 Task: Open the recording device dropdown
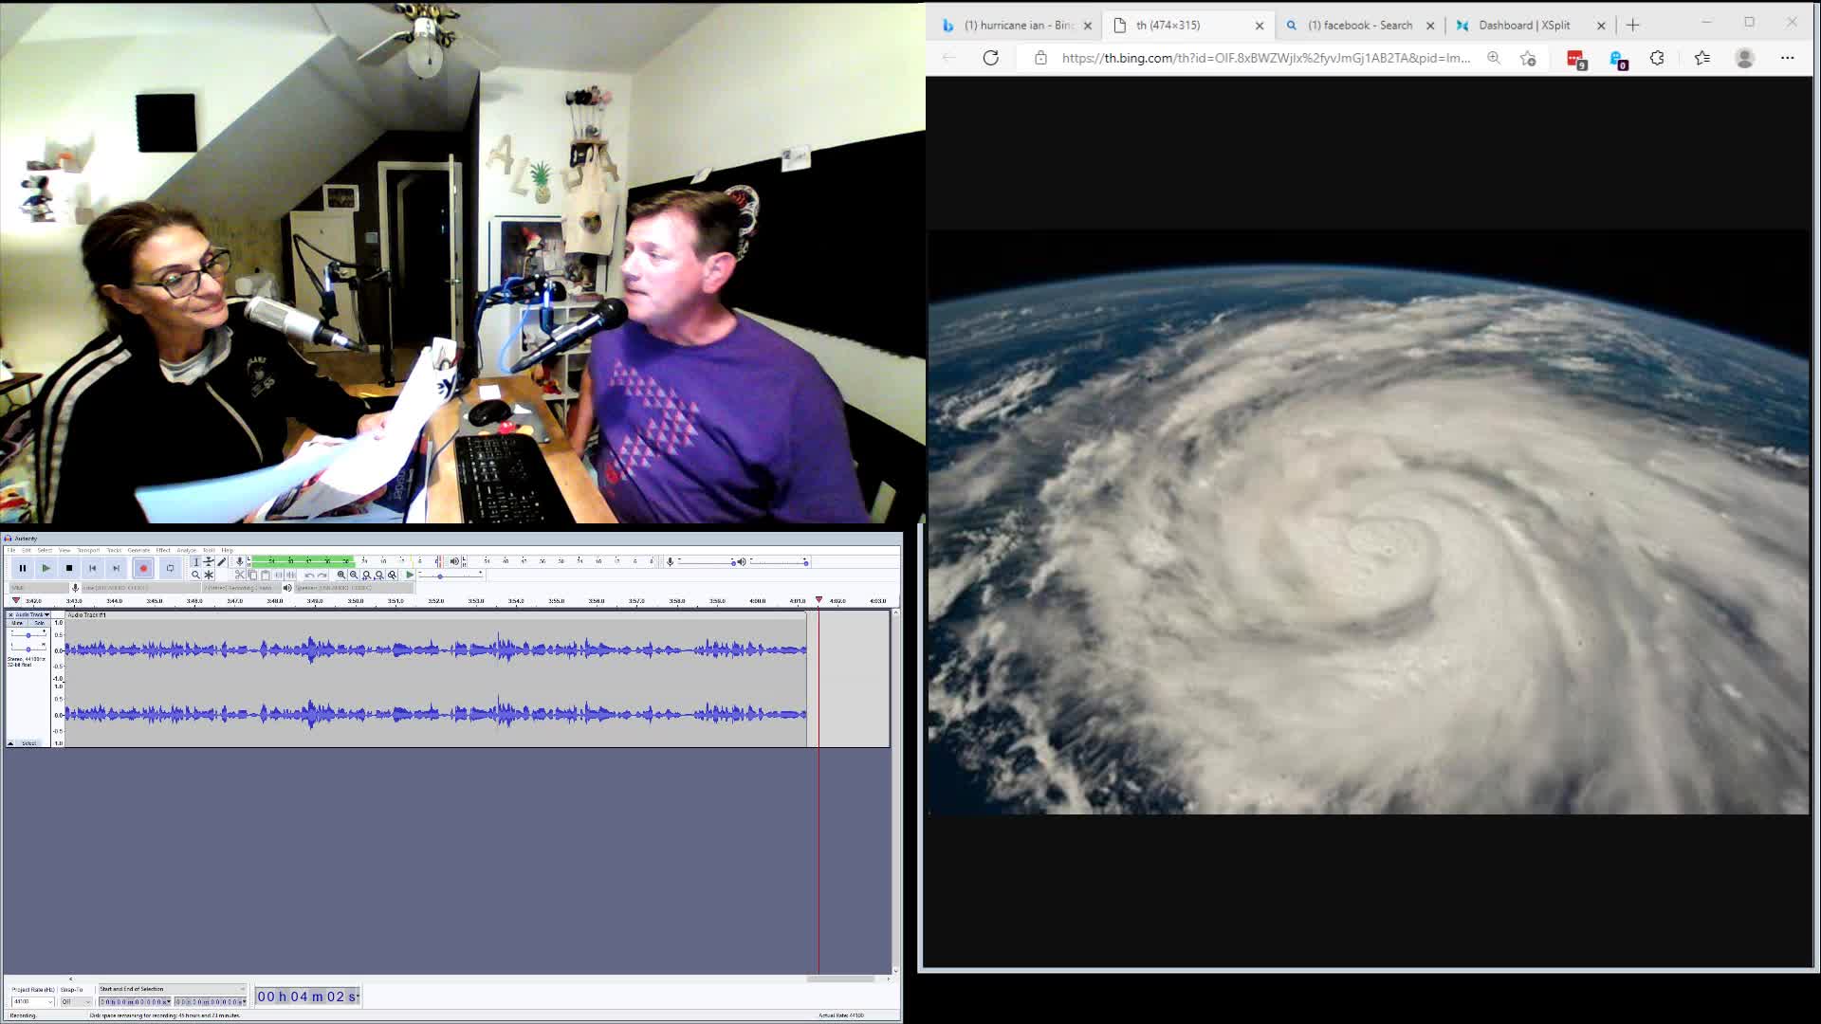click(x=141, y=588)
